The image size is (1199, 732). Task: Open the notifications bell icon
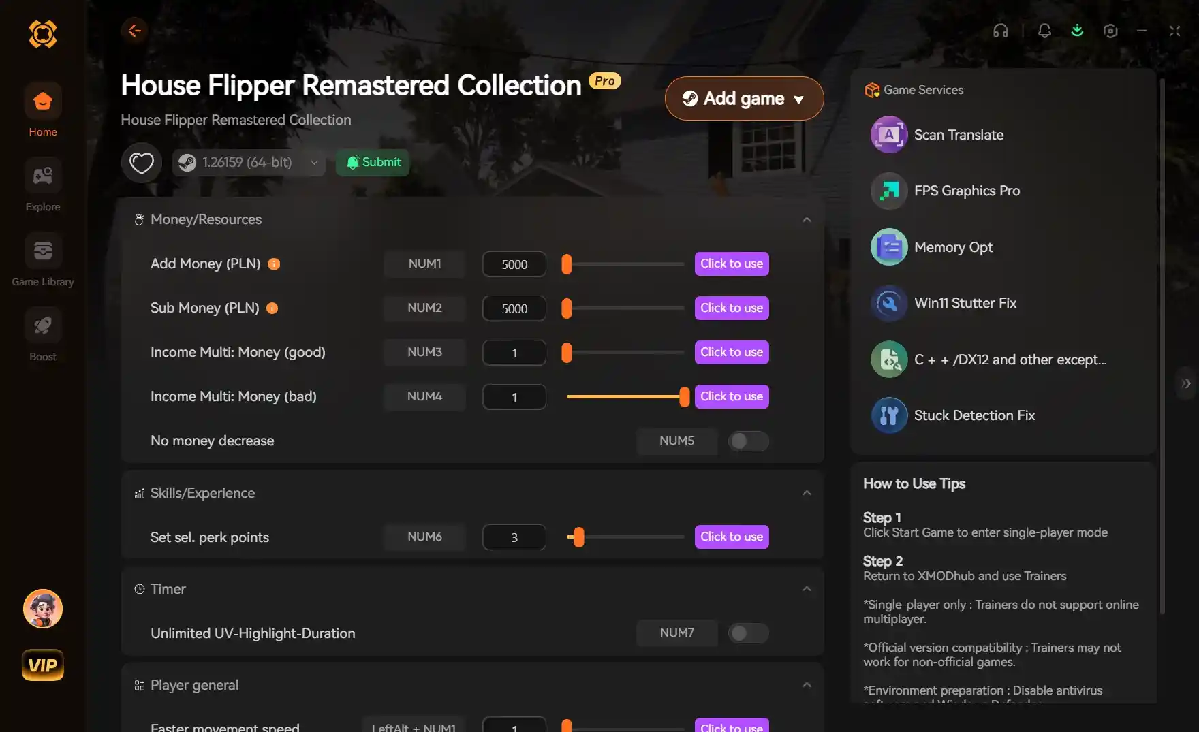(x=1044, y=31)
